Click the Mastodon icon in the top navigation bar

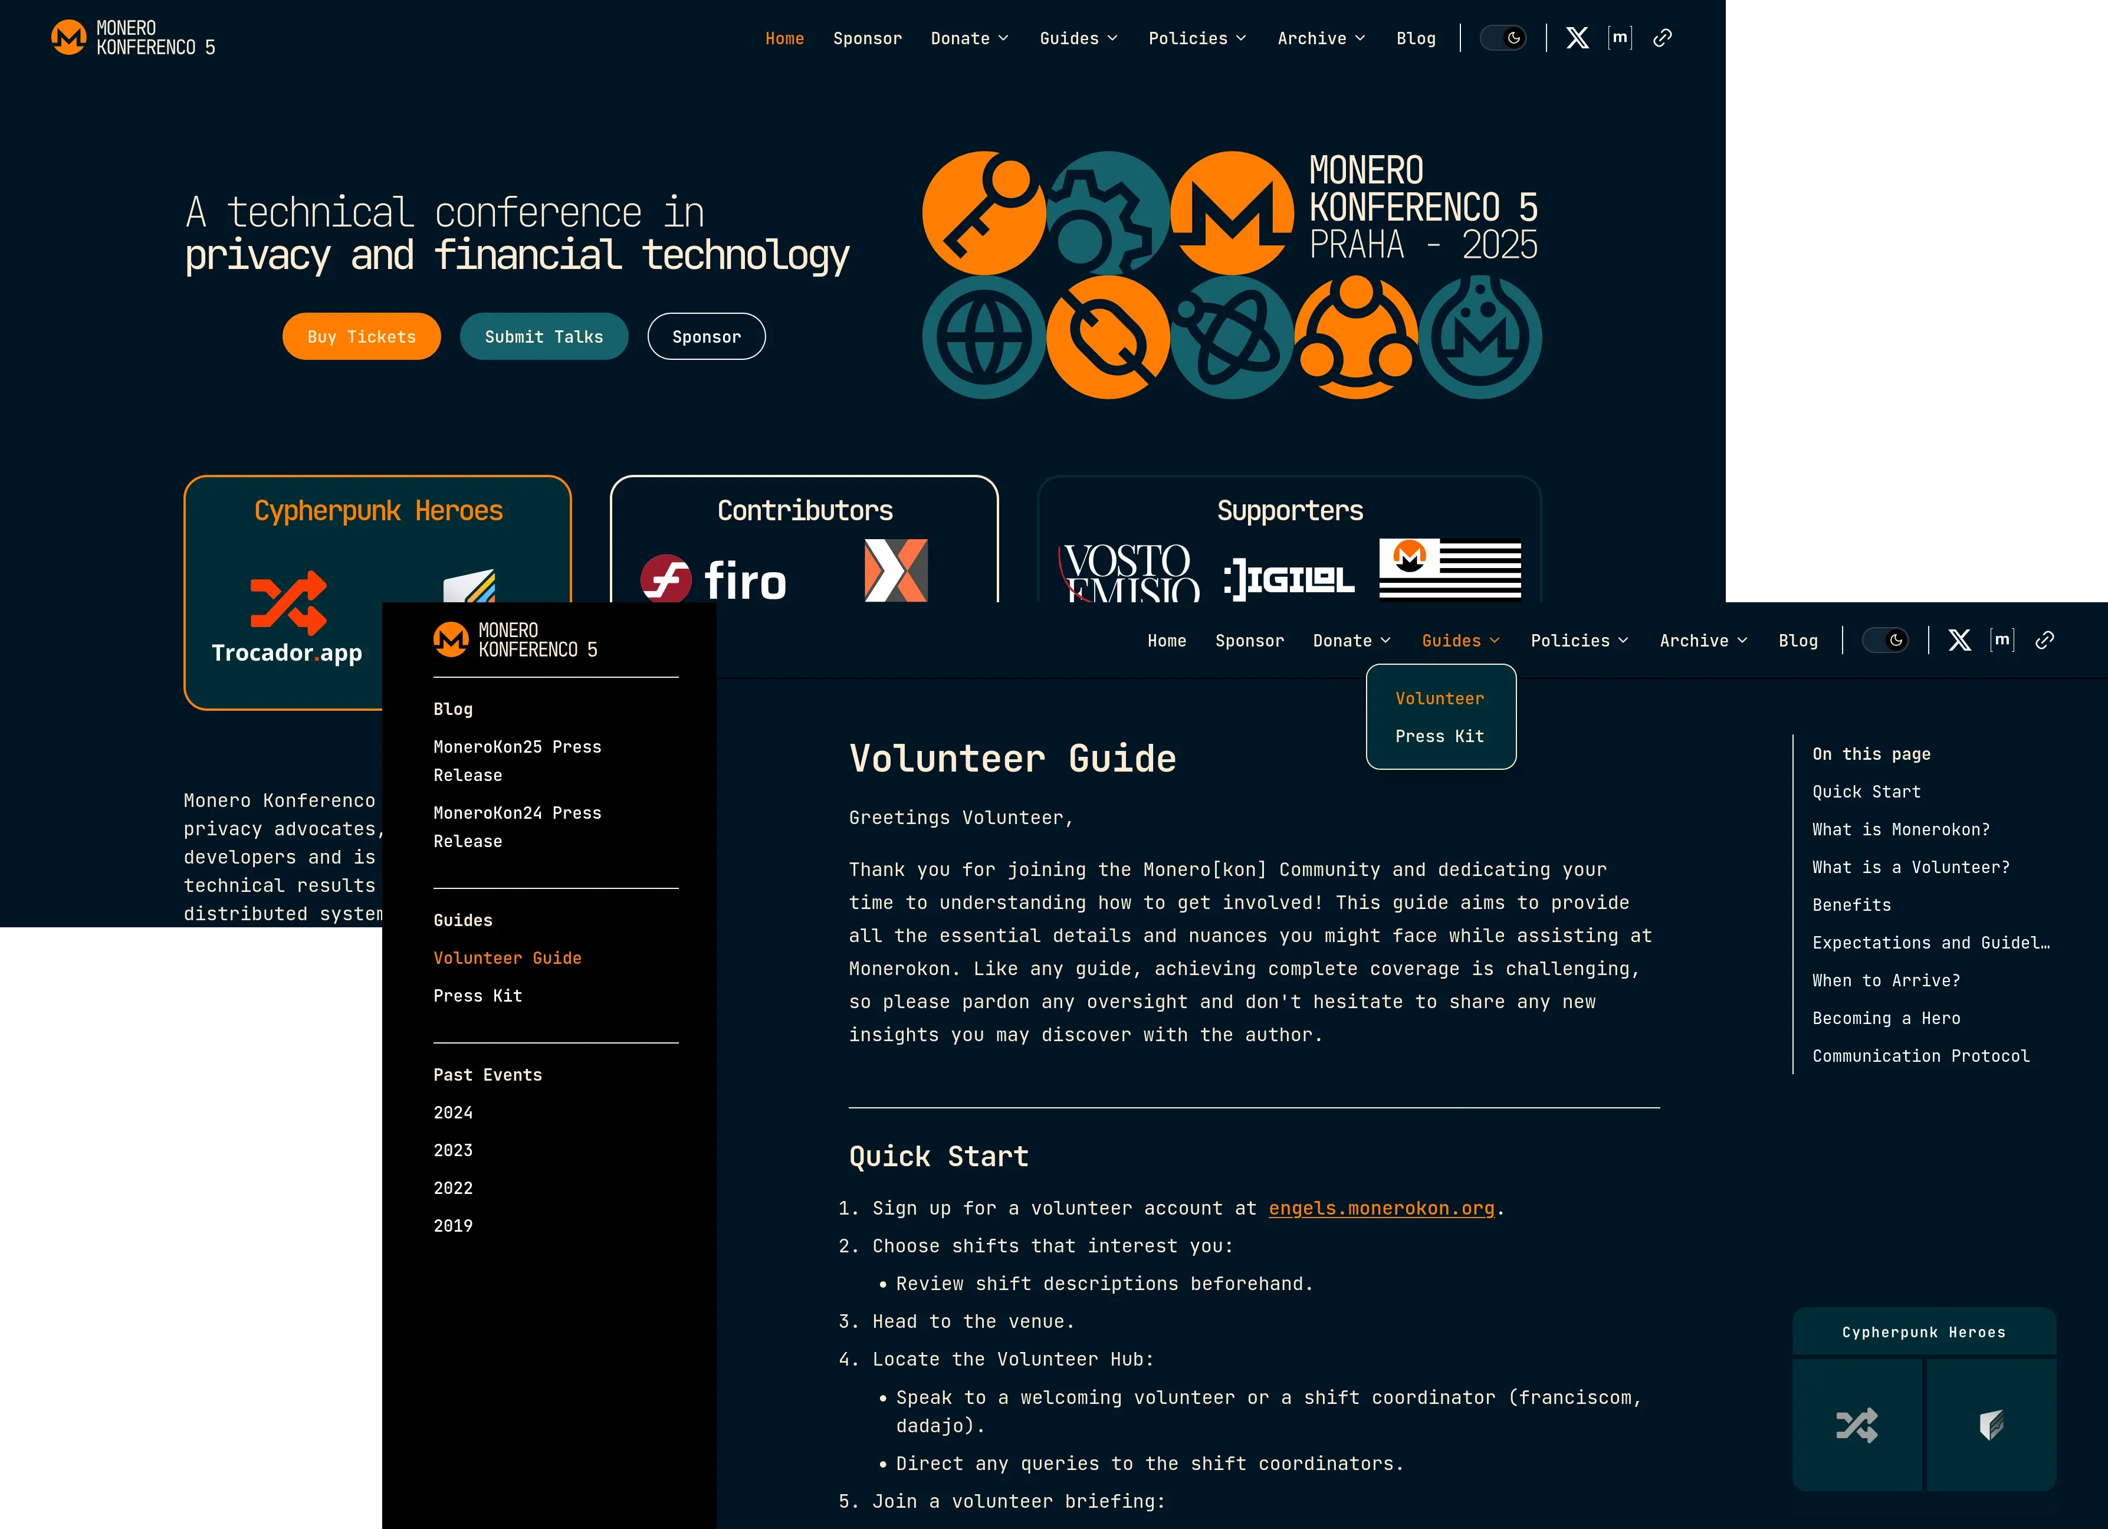click(1620, 37)
